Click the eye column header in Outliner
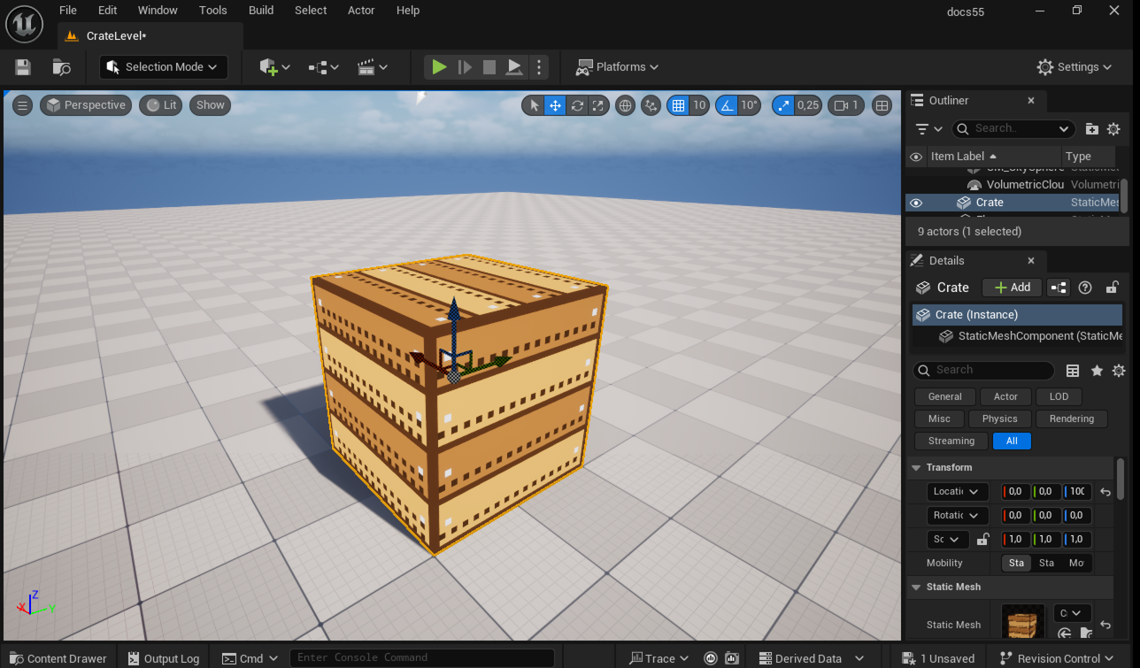Screen dimensions: 1140x668 [916, 157]
